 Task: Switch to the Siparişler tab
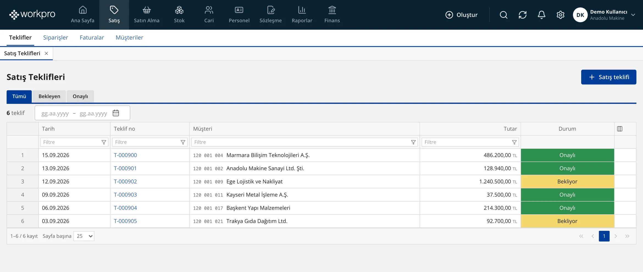pos(56,38)
